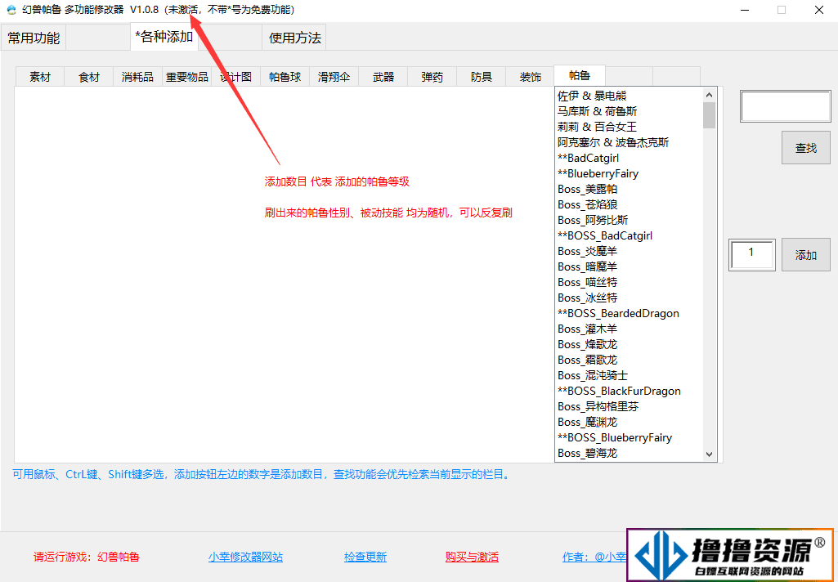The height and width of the screenshot is (582, 838).
Task: Switch to the 常用功能 tab
Action: tap(34, 38)
